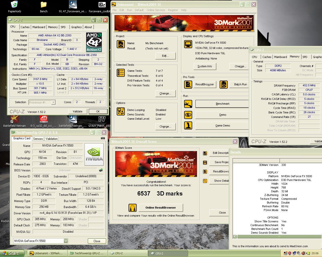Switch to Sensors tab in GPU-Z
The height and width of the screenshot is (257, 322).
tap(38, 139)
